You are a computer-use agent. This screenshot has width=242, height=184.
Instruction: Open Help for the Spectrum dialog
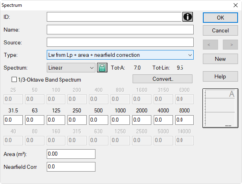220,76
